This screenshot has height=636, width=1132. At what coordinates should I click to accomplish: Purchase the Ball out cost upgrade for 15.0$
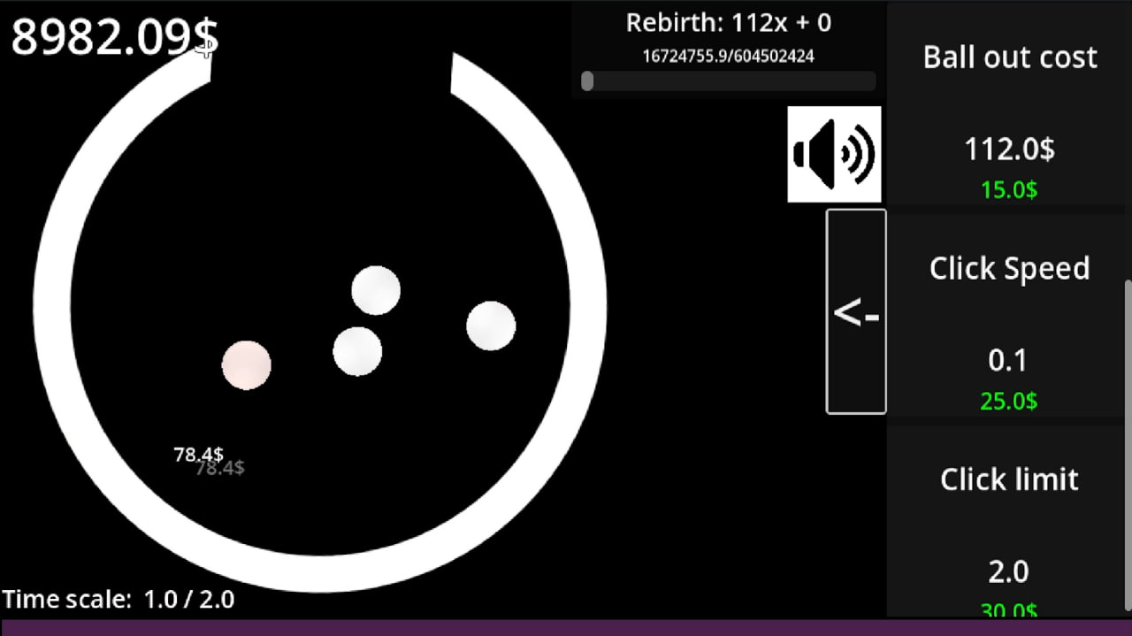tap(1008, 189)
